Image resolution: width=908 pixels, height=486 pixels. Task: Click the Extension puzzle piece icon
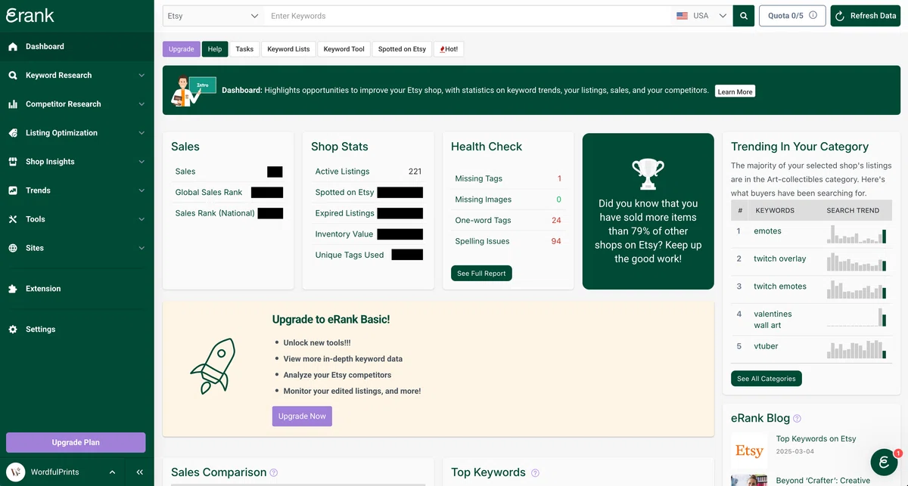(x=12, y=289)
